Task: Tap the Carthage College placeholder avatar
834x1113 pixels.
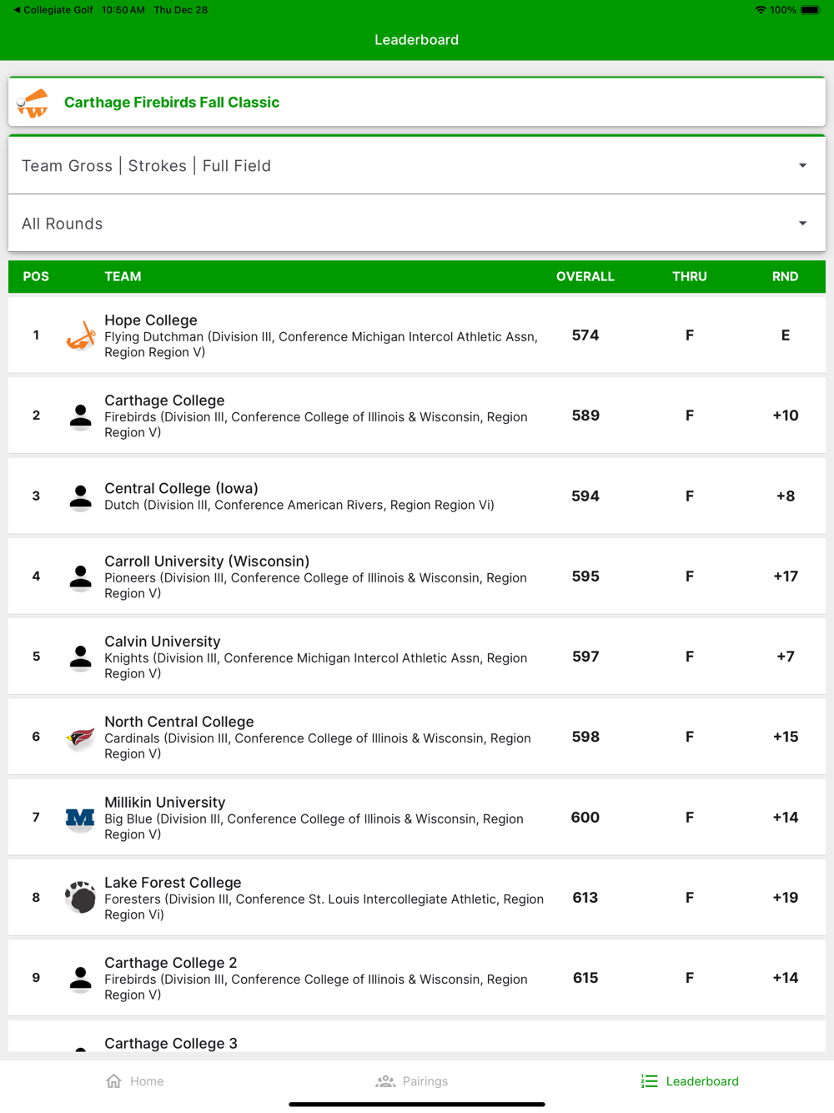Action: (x=80, y=415)
